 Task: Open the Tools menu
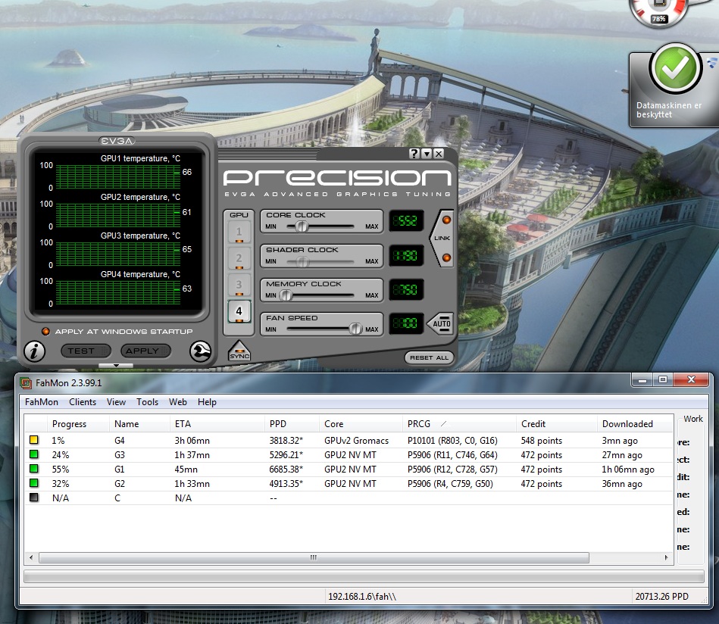147,402
